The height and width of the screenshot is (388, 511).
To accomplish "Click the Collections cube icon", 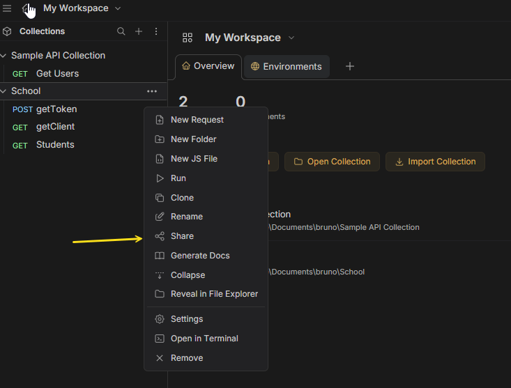I will (7, 31).
